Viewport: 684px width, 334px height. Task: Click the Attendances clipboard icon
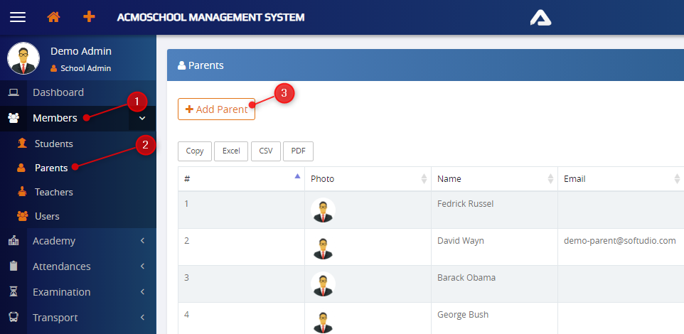14,266
